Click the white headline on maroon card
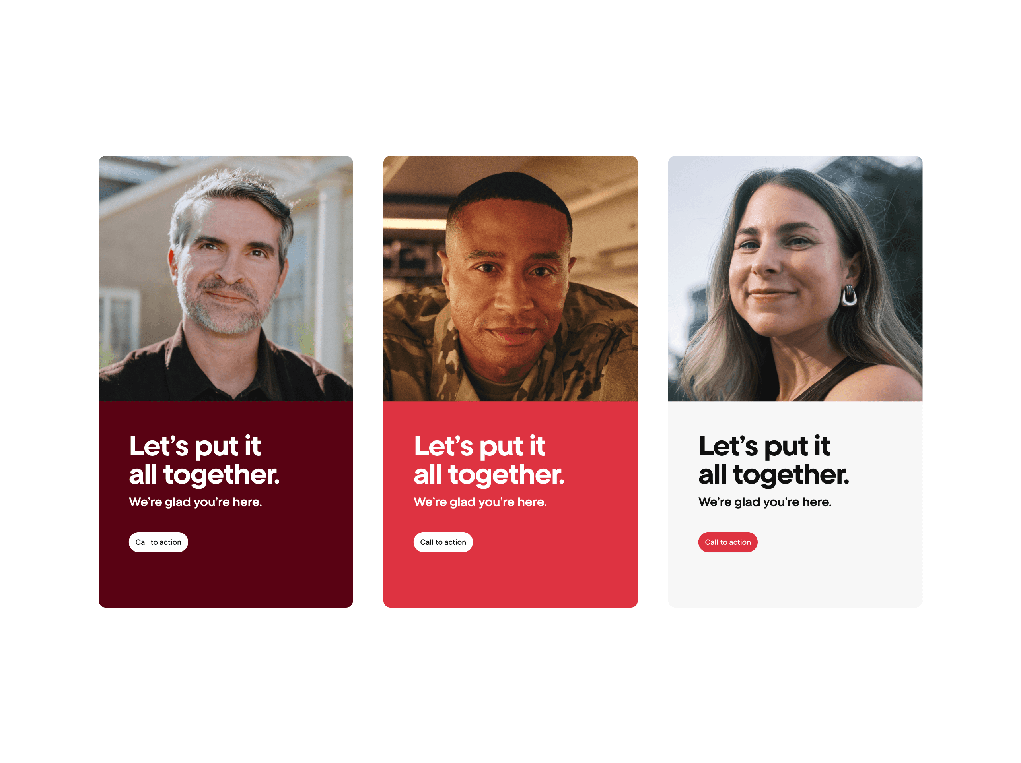This screenshot has width=1021, height=763. (x=204, y=460)
